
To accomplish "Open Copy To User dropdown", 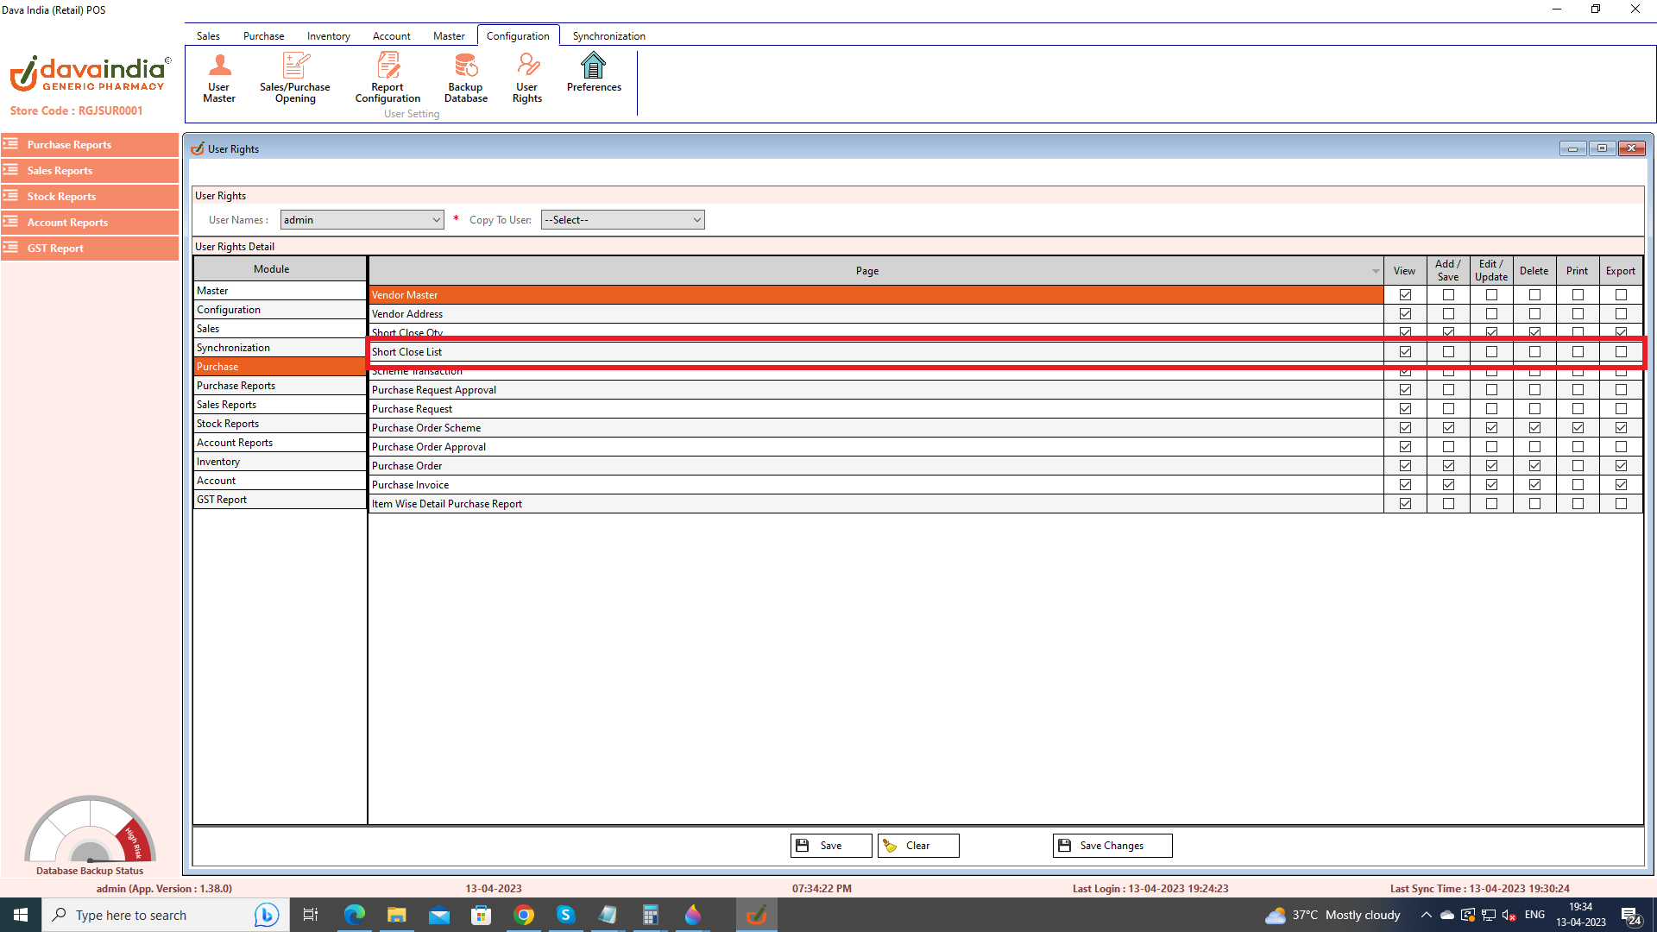I will click(x=696, y=220).
